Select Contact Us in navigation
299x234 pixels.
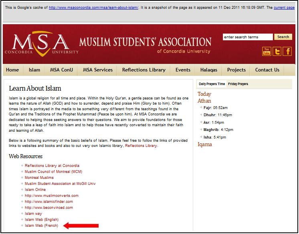(267, 70)
